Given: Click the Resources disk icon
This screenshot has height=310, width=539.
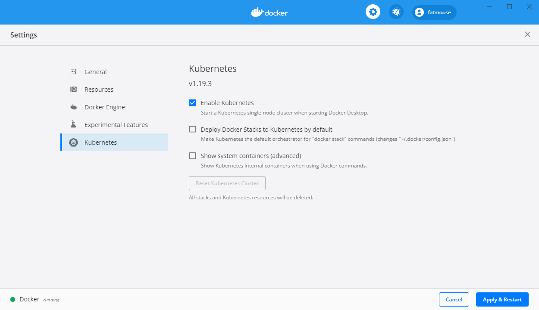Looking at the screenshot, I should (x=74, y=90).
